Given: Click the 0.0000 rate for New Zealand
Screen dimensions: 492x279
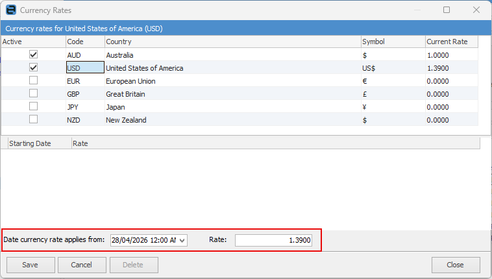Looking at the screenshot, I should (452, 120).
